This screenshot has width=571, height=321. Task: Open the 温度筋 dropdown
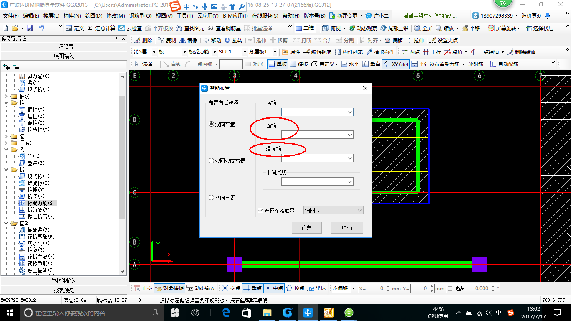pos(350,158)
